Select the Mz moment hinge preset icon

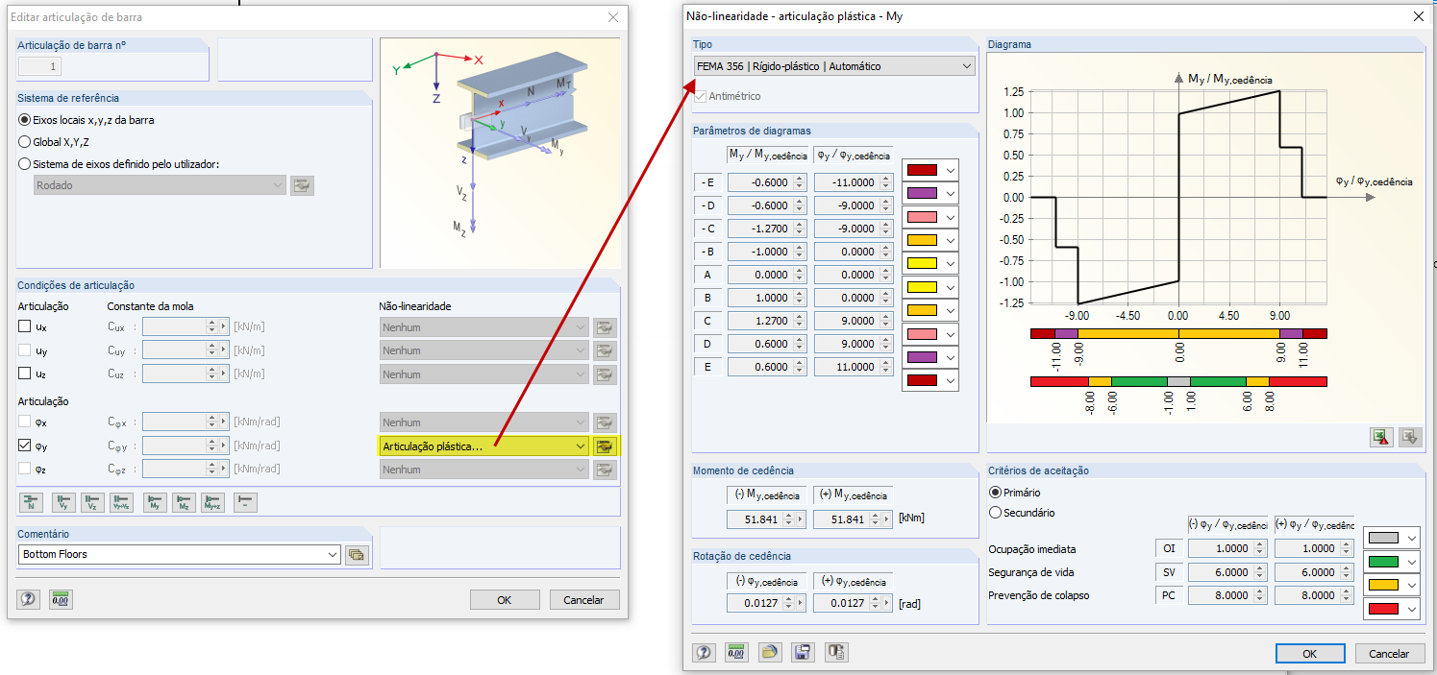(x=184, y=501)
